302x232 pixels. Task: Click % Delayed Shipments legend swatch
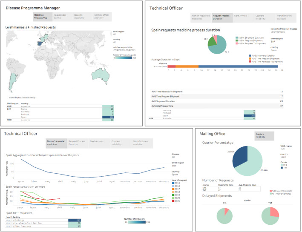[x=271, y=191]
